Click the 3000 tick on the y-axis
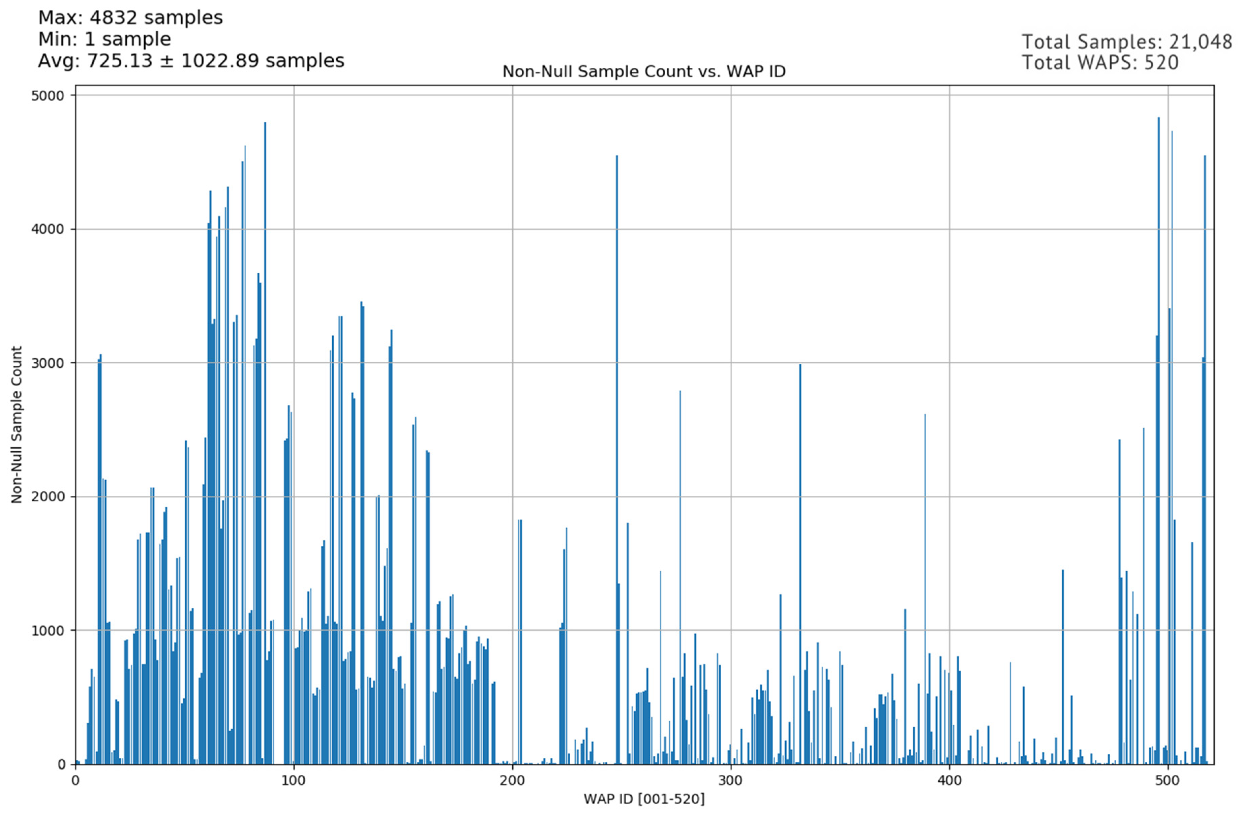The width and height of the screenshot is (1240, 814). (x=48, y=363)
